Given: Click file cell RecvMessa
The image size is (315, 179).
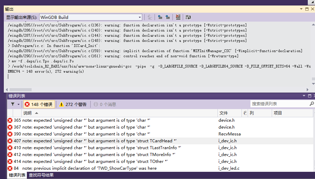Looking at the screenshot, I should coord(229,134).
